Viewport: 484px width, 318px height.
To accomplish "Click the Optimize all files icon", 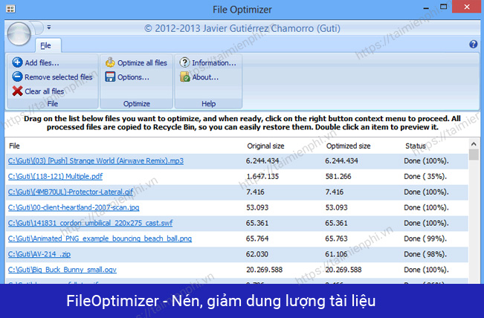I will [x=110, y=62].
